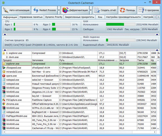Switch to the Кэш tab

pyautogui.click(x=100, y=17)
